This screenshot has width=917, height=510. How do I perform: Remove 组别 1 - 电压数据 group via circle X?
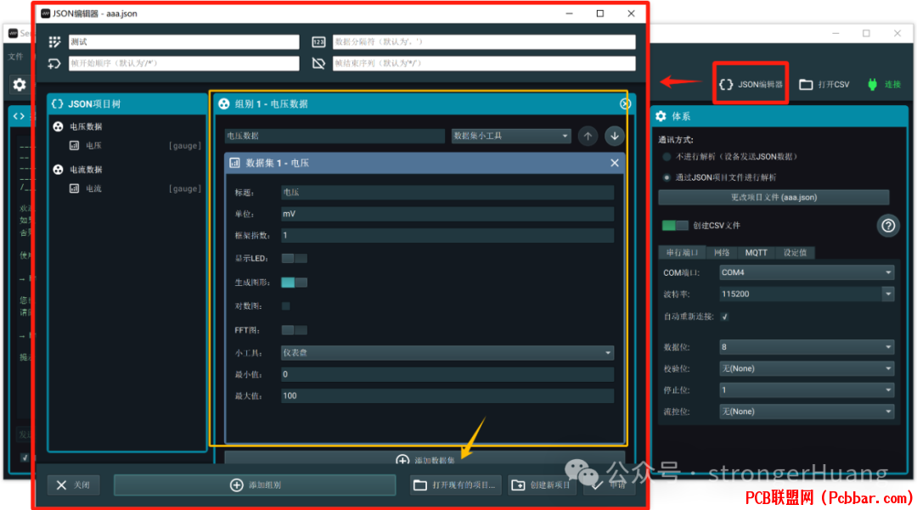[x=625, y=104]
